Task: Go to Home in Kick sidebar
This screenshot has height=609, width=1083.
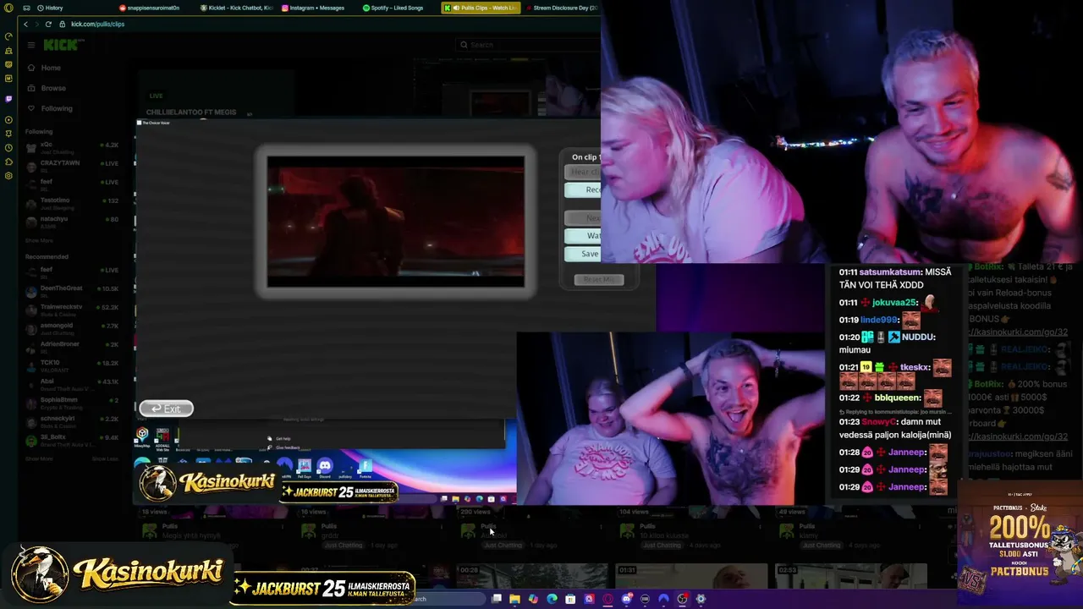Action: [x=51, y=68]
